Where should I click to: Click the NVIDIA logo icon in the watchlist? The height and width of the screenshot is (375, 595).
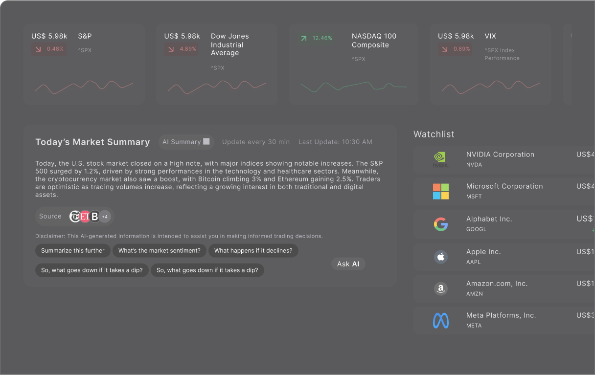[440, 159]
